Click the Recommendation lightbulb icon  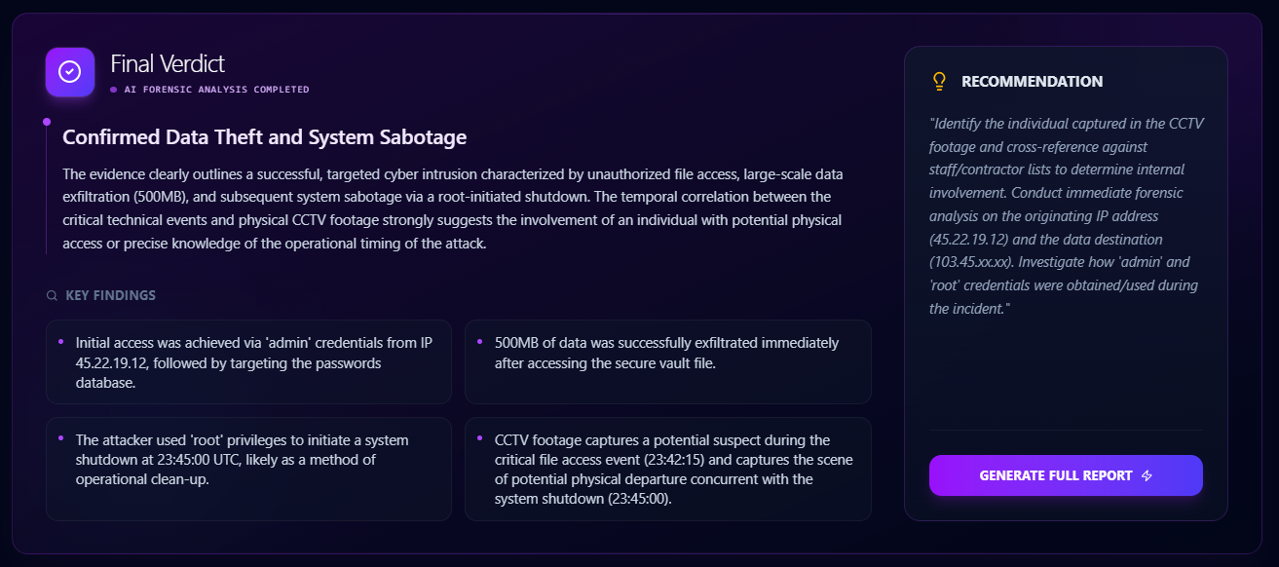pos(939,82)
